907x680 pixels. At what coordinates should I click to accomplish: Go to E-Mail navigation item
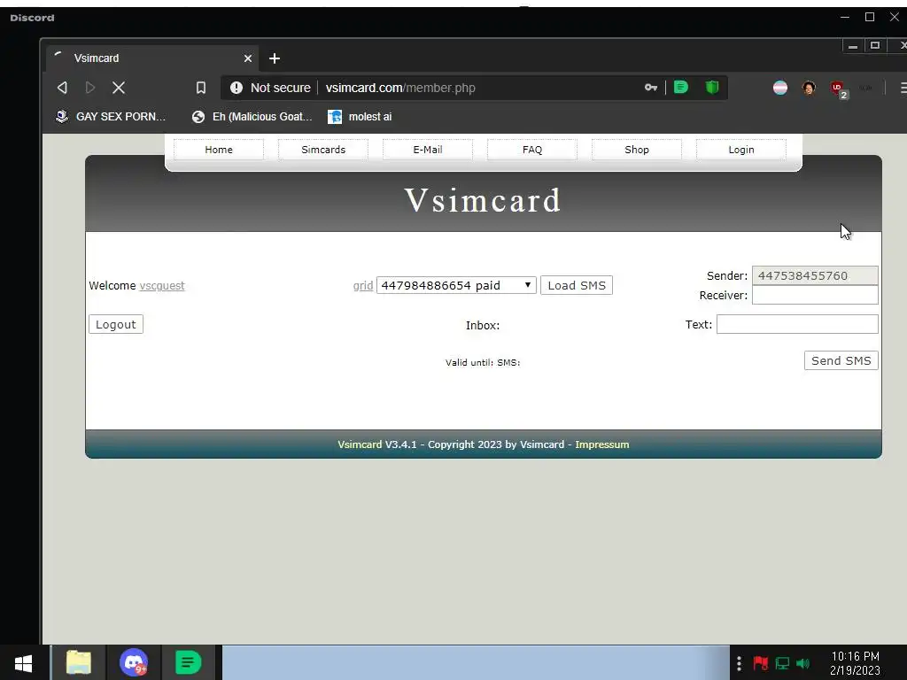428,150
